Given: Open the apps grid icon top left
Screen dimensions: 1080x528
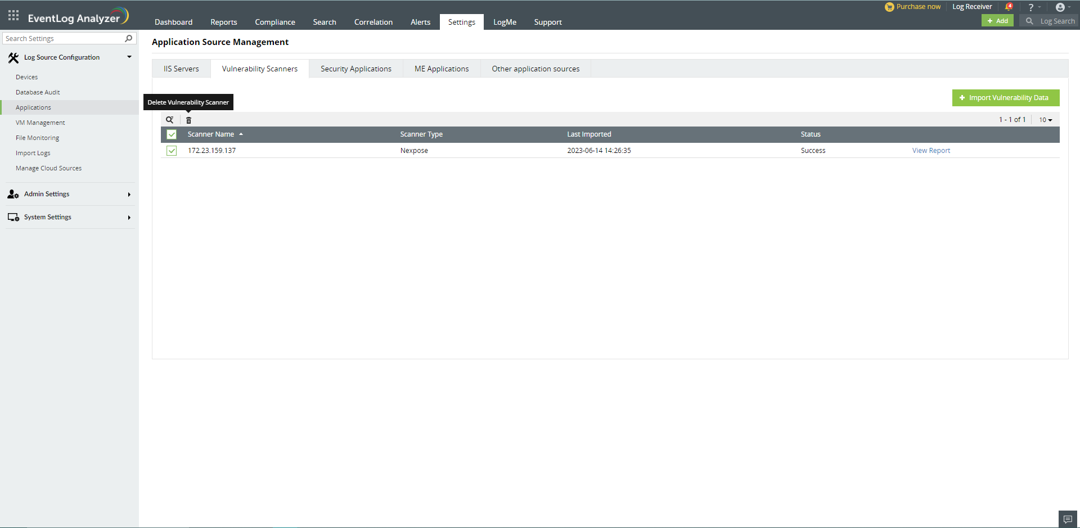Looking at the screenshot, I should [x=13, y=15].
